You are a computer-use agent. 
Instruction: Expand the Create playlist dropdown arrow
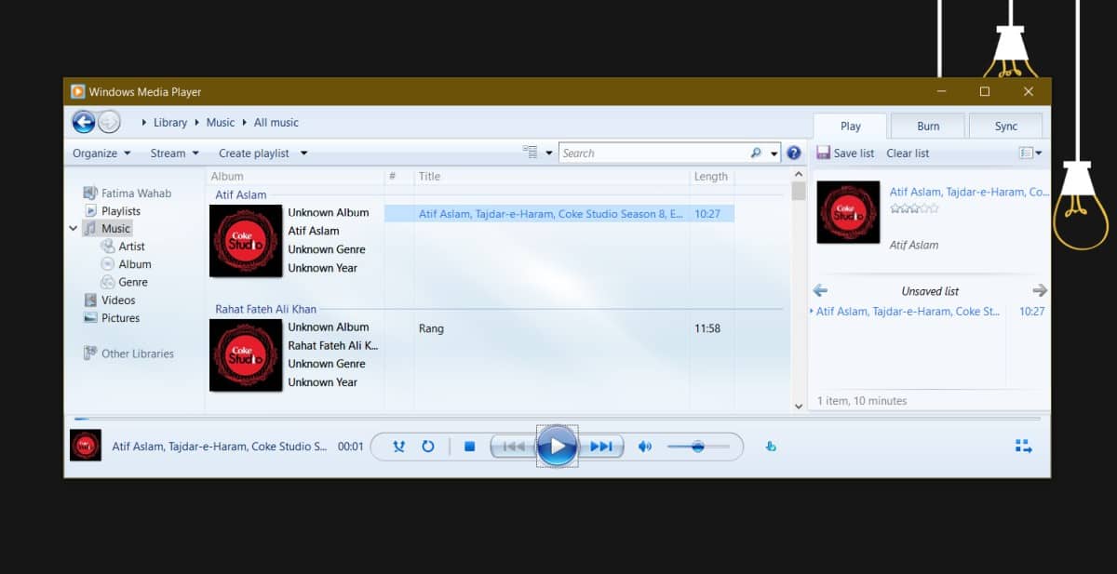(303, 154)
